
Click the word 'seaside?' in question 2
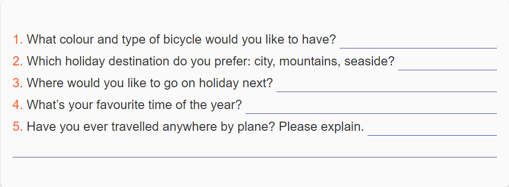(x=370, y=62)
